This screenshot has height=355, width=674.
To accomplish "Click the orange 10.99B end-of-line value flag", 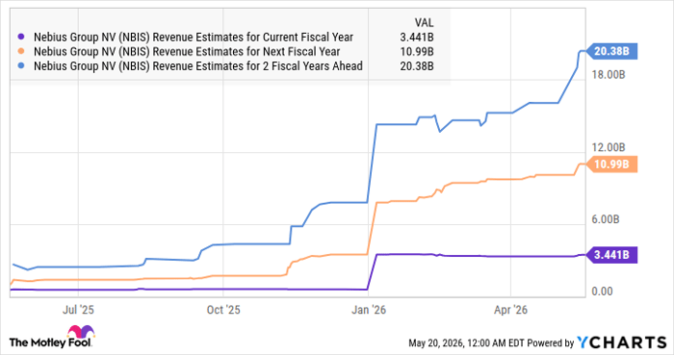I will coord(611,165).
